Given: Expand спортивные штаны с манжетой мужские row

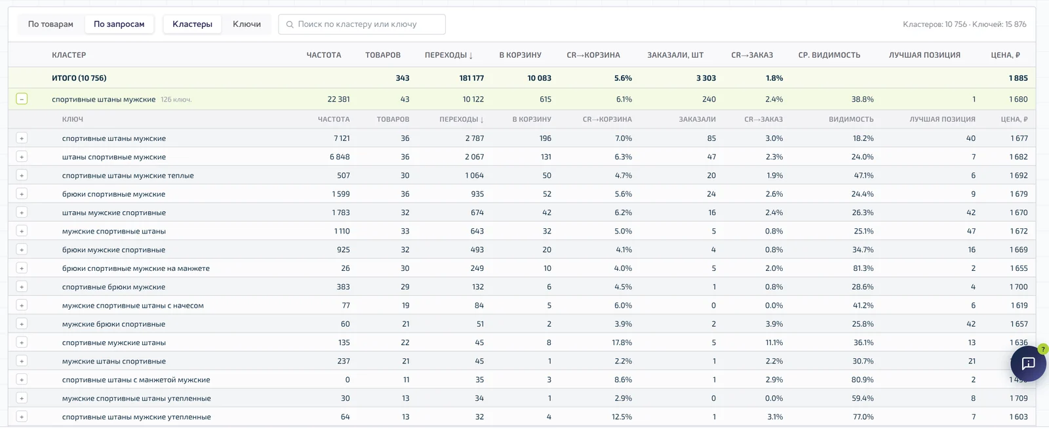Looking at the screenshot, I should [22, 380].
